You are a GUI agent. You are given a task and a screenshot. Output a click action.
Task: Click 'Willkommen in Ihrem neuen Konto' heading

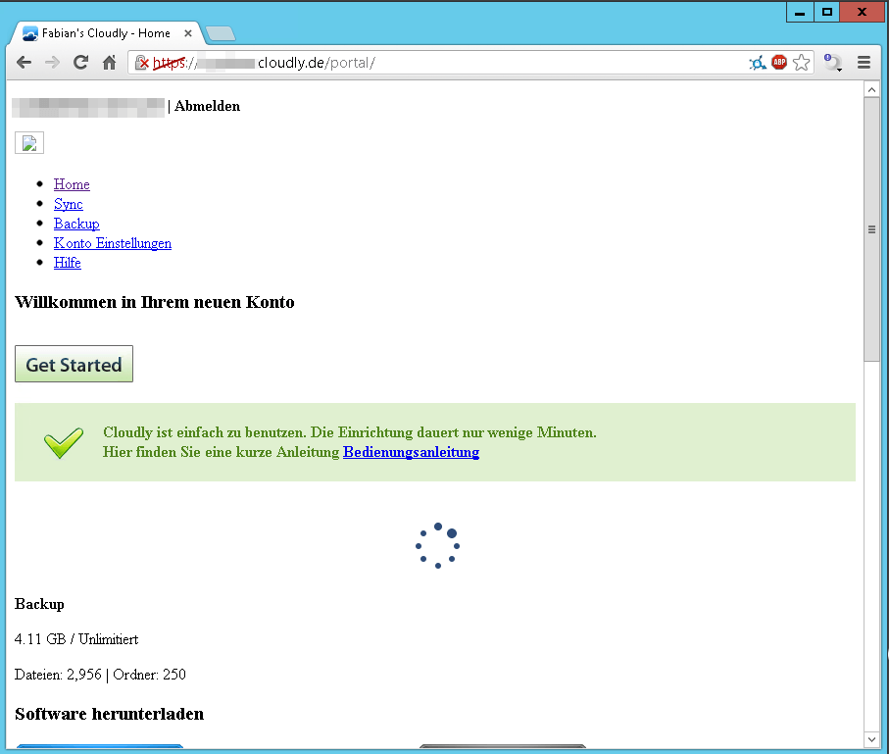tap(155, 302)
